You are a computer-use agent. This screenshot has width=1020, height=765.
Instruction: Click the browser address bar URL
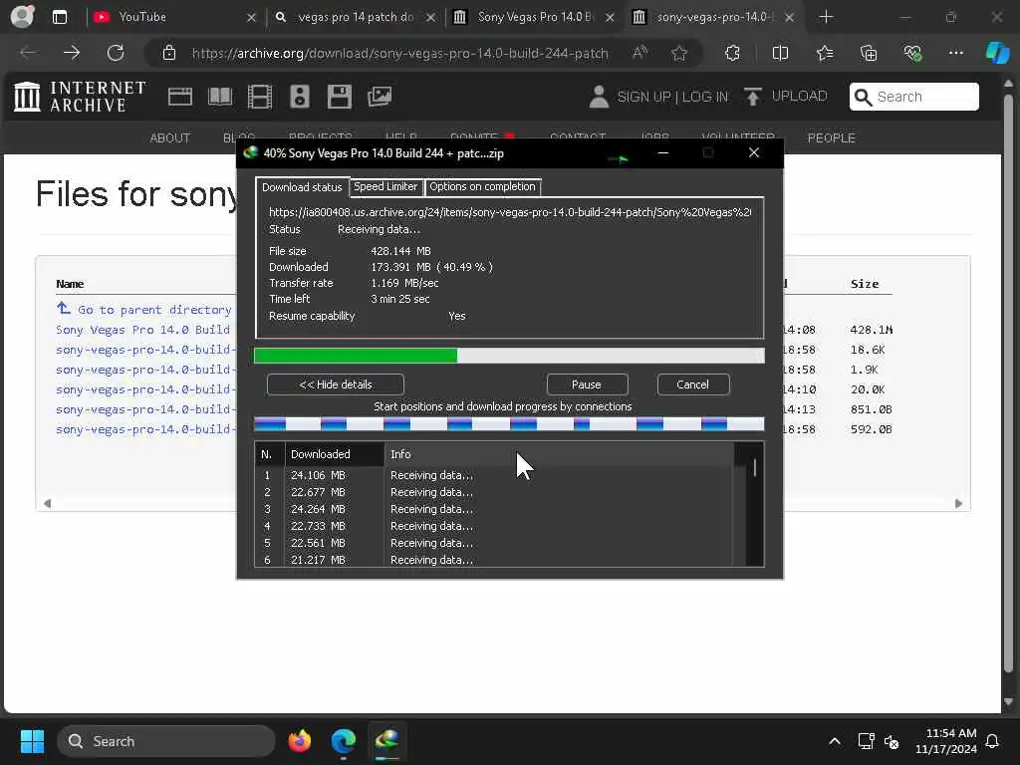coord(400,53)
